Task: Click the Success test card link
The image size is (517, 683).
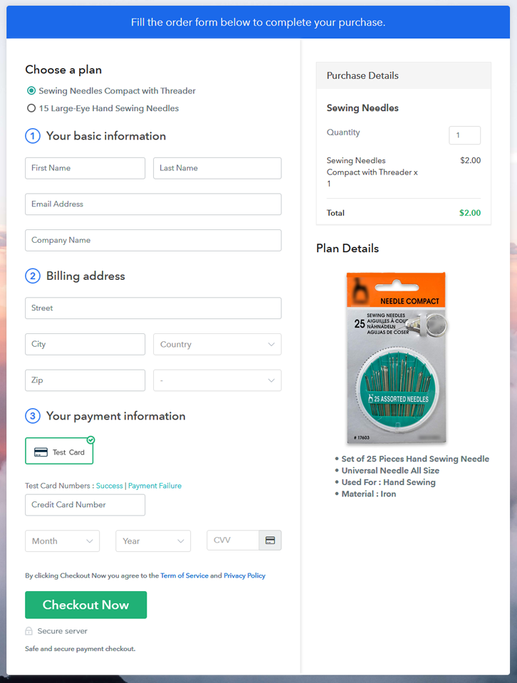Action: [110, 486]
